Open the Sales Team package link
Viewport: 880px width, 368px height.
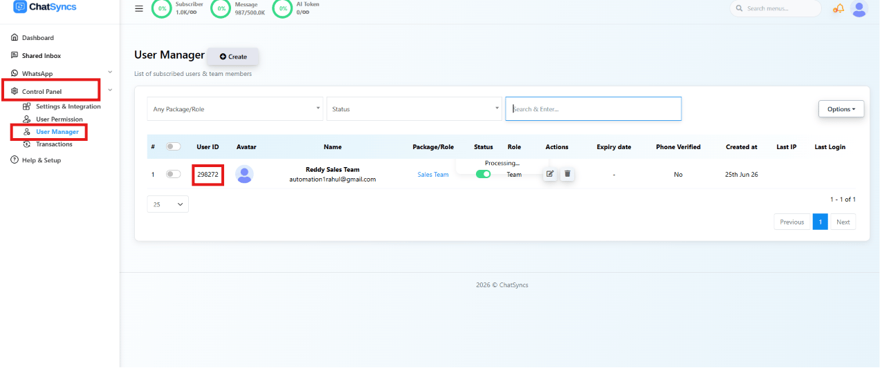[x=433, y=175]
